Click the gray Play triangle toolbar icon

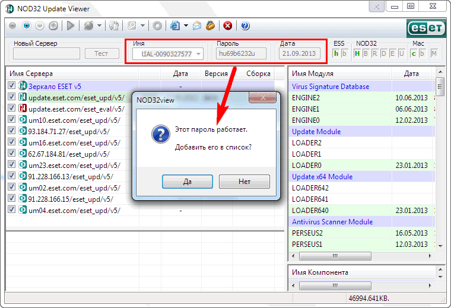[x=71, y=26]
